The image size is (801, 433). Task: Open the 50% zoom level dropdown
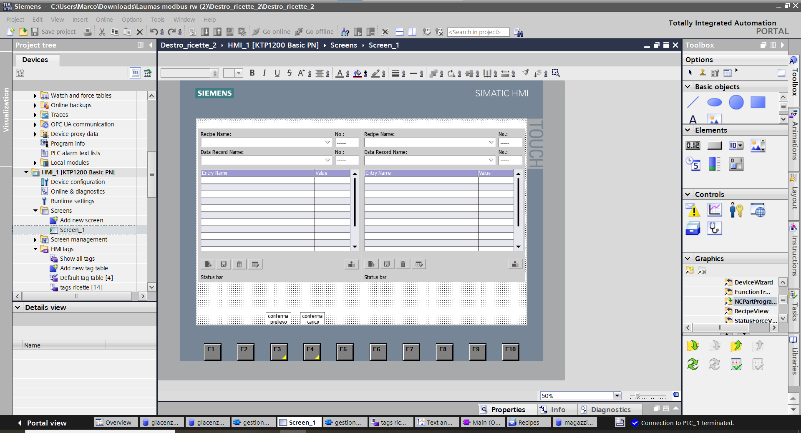pyautogui.click(x=617, y=395)
